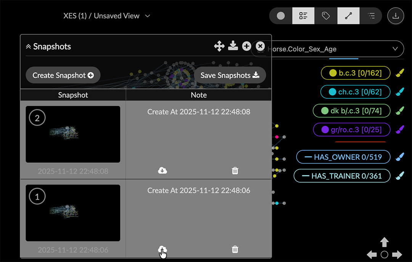412x262 pixels.
Task: Click download icon in Snapshots header
Action: pos(233,47)
